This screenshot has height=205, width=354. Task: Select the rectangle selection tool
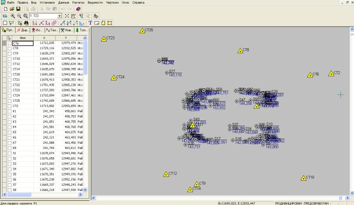coord(5,23)
